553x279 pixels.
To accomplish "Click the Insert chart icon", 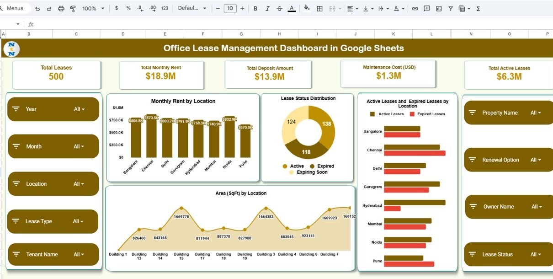I will pos(439,8).
